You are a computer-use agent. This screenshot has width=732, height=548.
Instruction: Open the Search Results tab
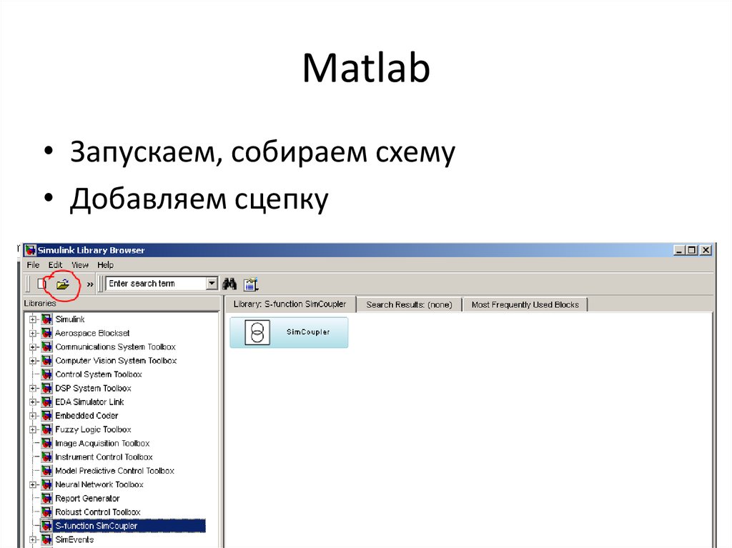(409, 304)
